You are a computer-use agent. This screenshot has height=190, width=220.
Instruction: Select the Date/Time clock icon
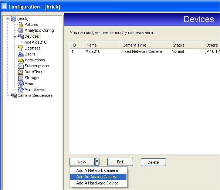(x=21, y=72)
